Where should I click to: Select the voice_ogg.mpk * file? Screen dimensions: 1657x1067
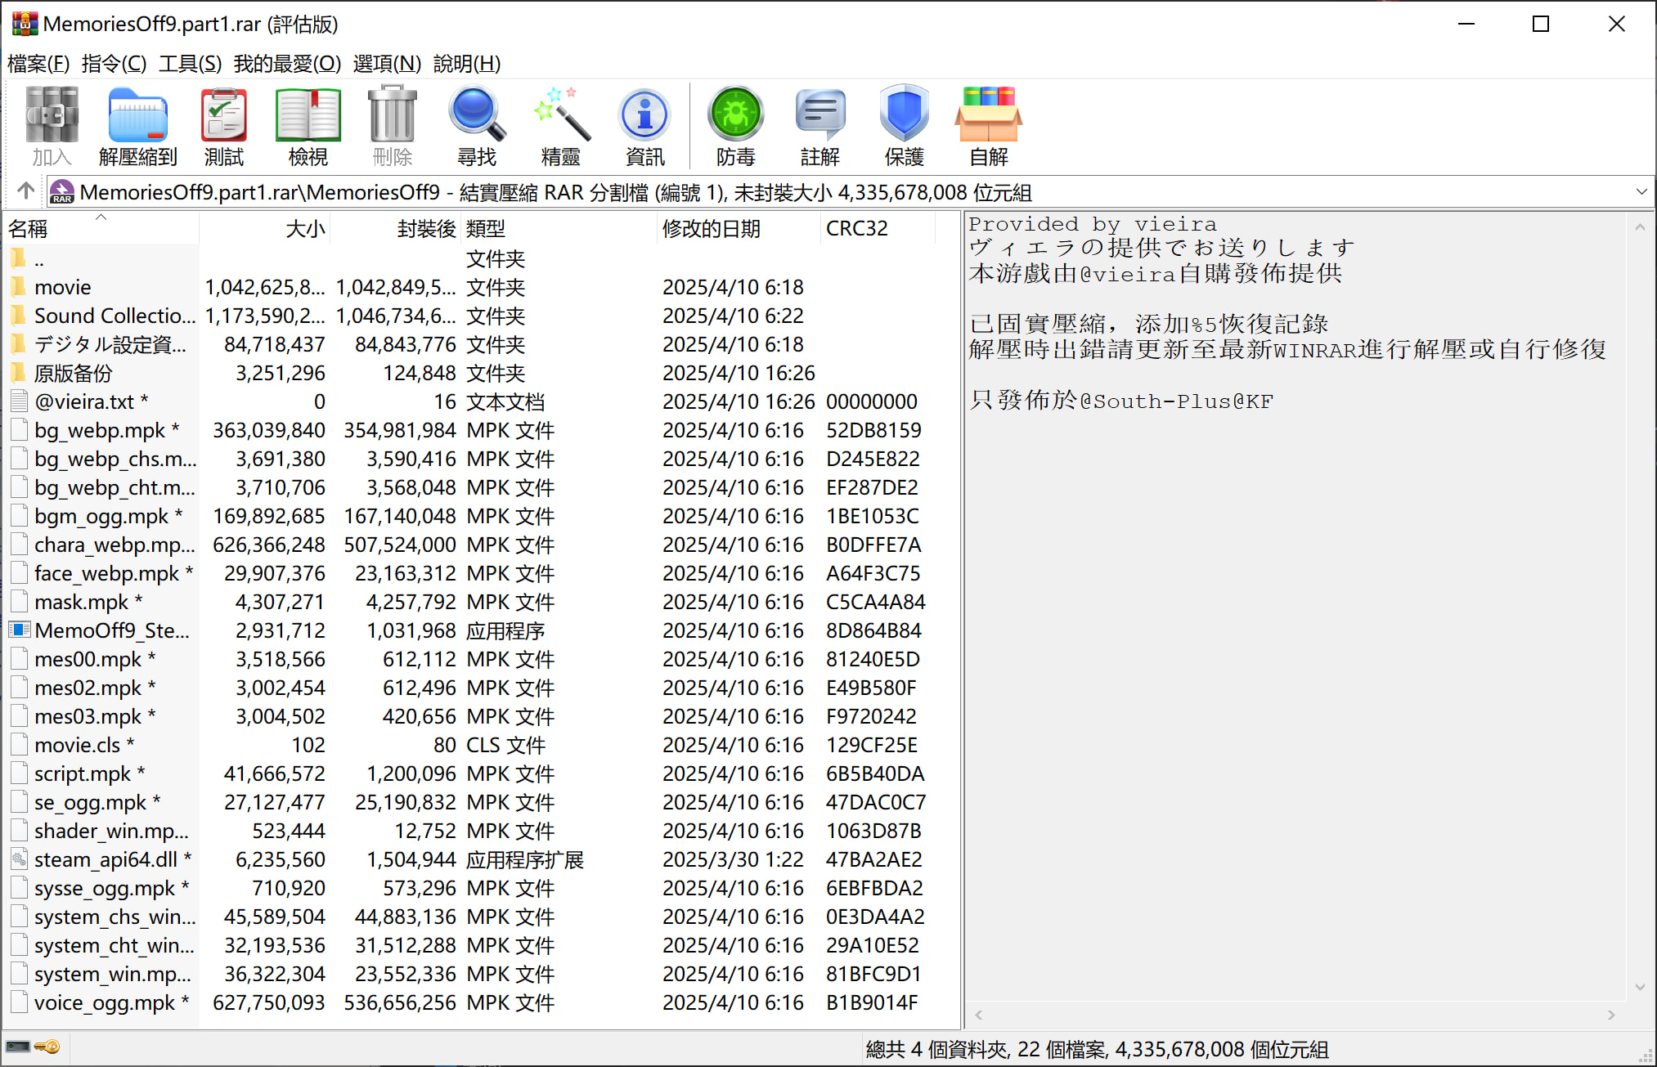(x=112, y=1002)
